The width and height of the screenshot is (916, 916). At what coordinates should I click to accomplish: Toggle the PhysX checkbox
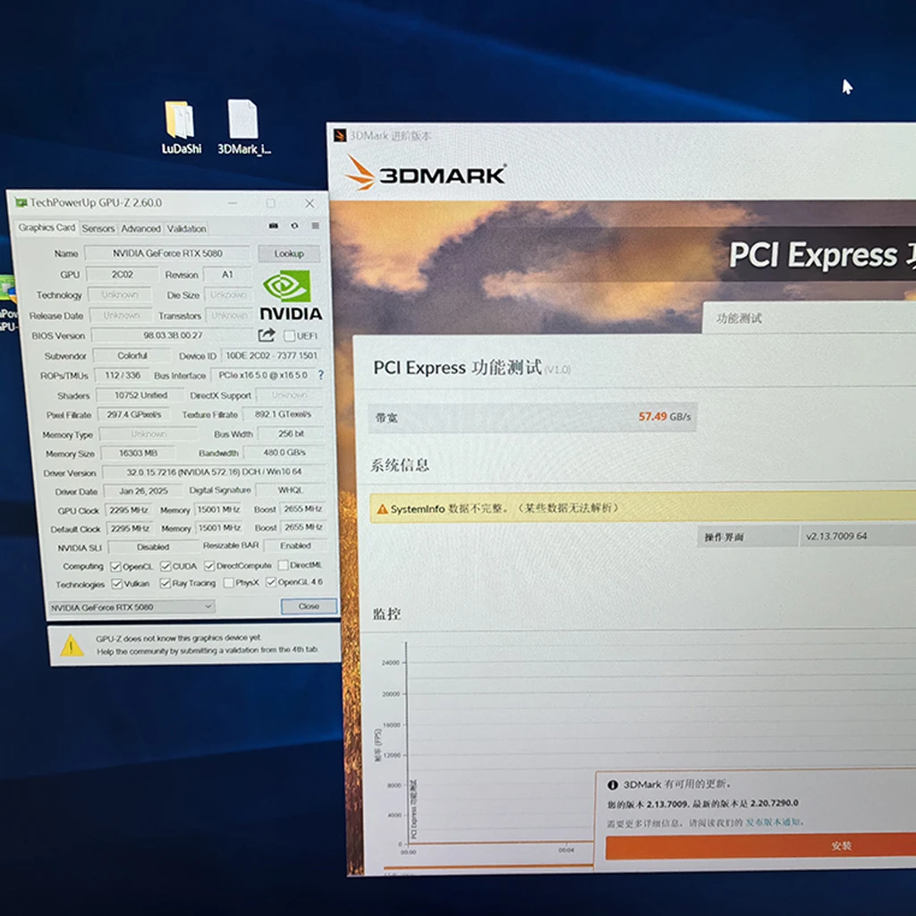click(x=228, y=583)
